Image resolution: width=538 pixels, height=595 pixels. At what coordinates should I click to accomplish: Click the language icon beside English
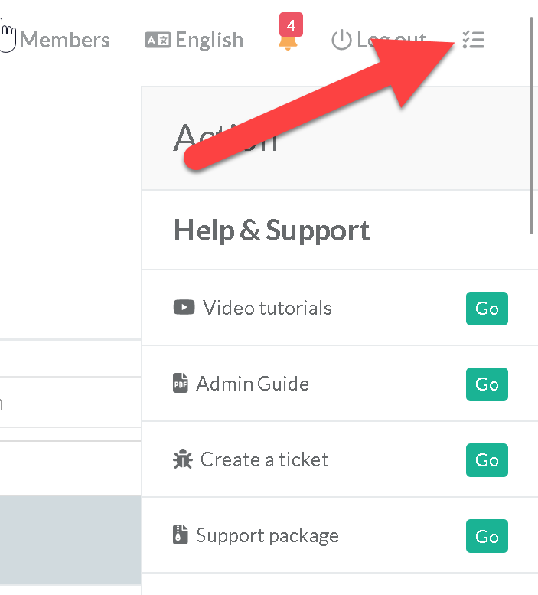click(x=158, y=40)
